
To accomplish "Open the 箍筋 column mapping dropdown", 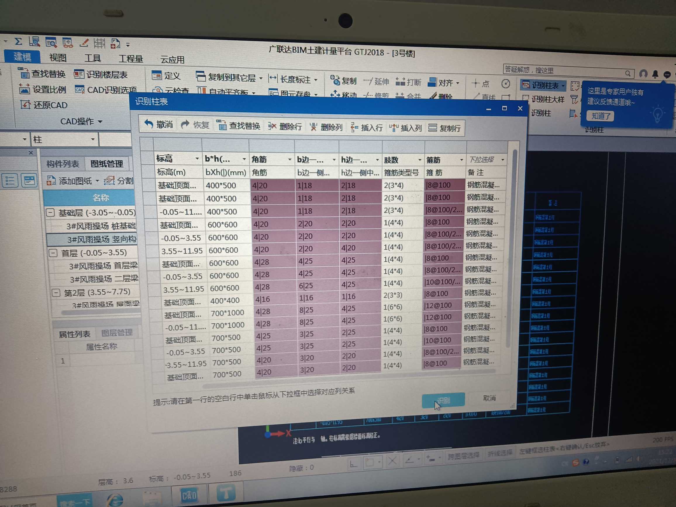I will click(461, 160).
